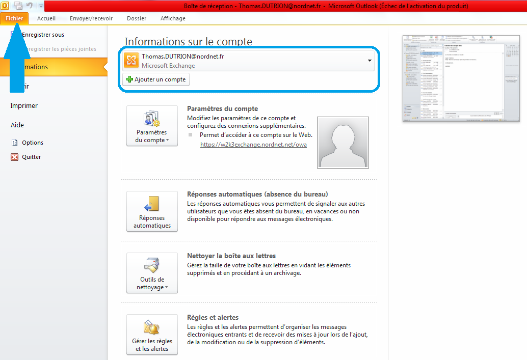527x360 pixels.
Task: Open Aide in the backstage menu
Action: point(17,125)
